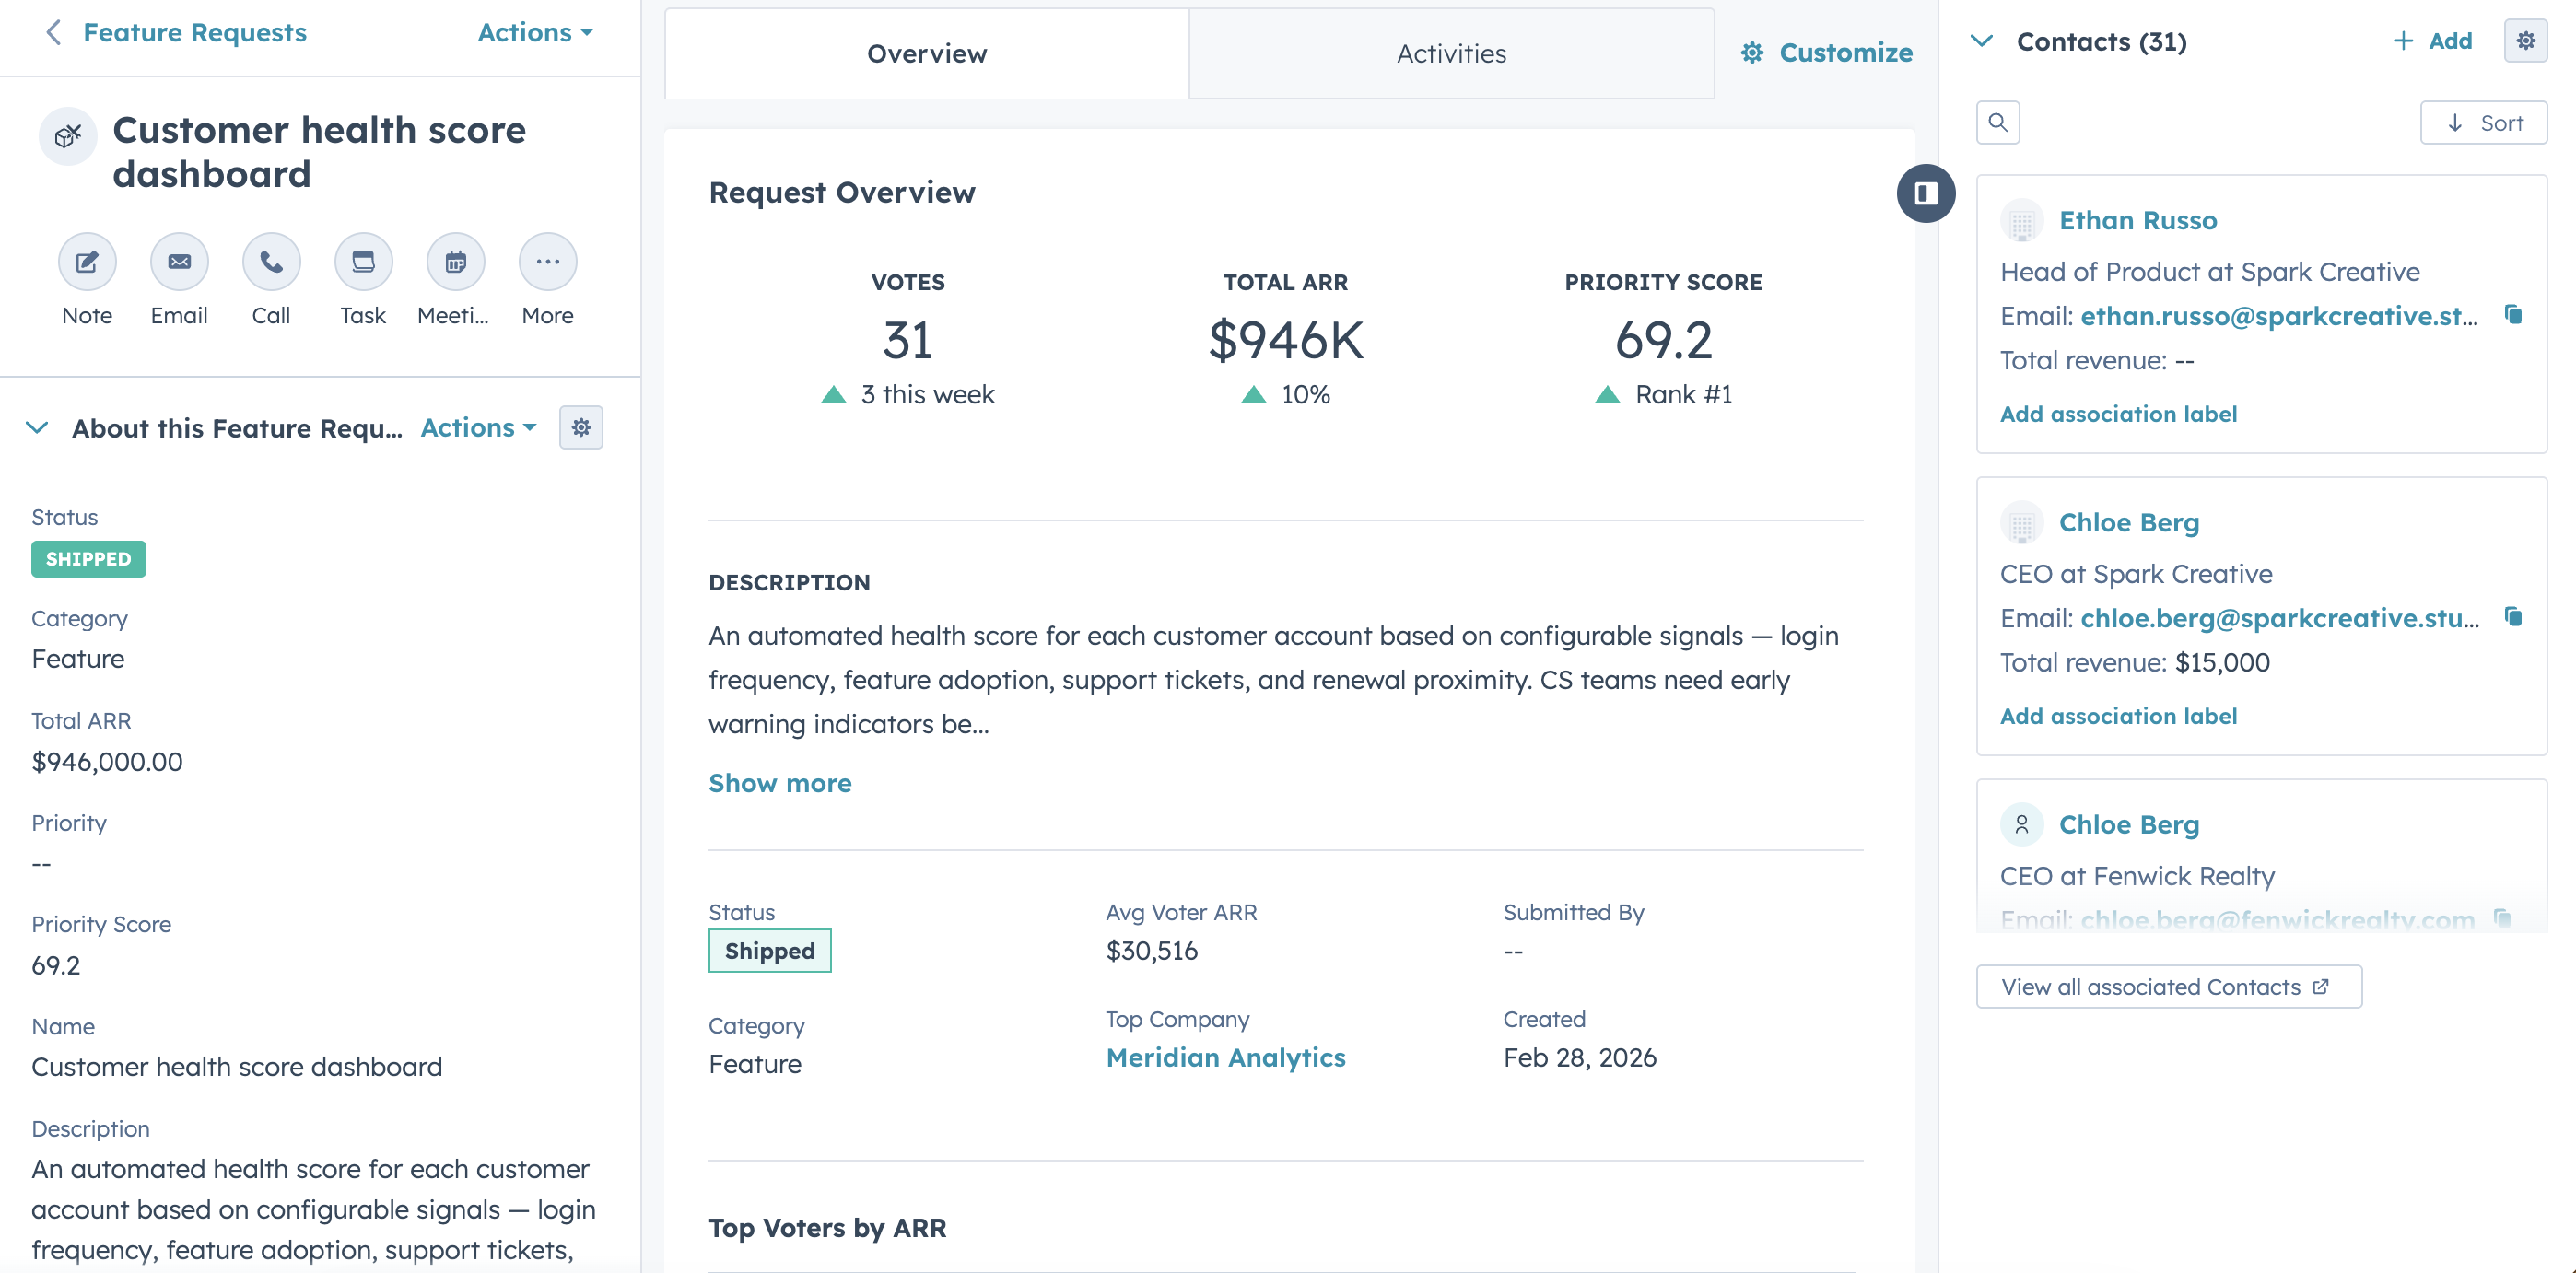Open the Customize panel
The height and width of the screenshot is (1273, 2576).
pos(1825,53)
